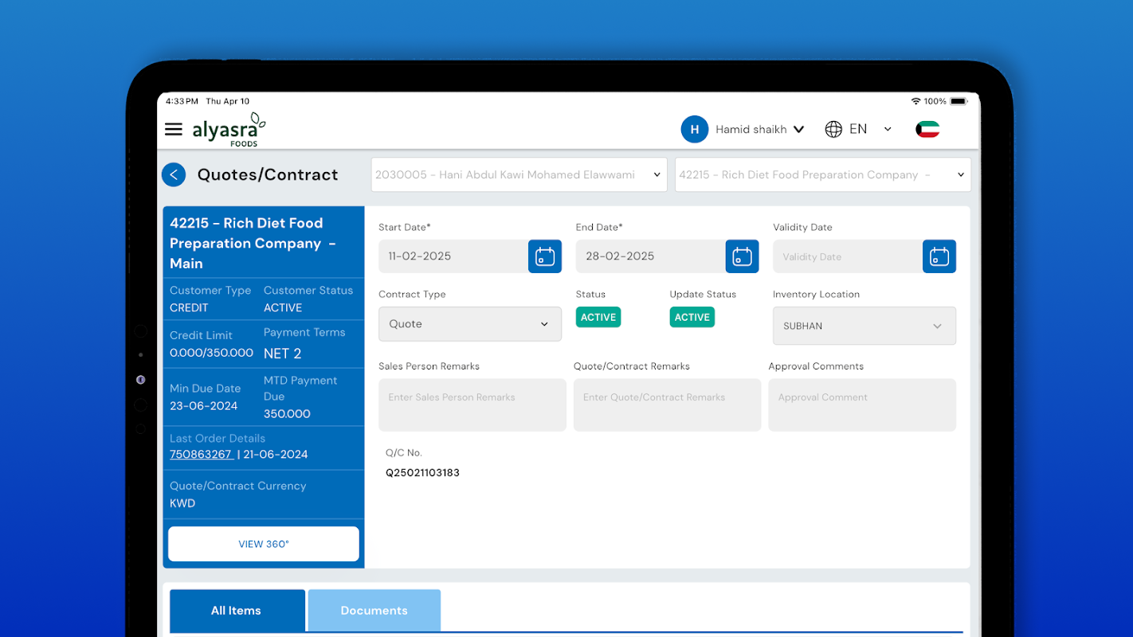
Task: Focus the Approval Comment text area
Action: 862,405
